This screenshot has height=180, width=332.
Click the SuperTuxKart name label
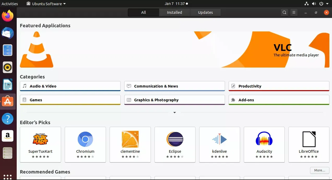40,151
